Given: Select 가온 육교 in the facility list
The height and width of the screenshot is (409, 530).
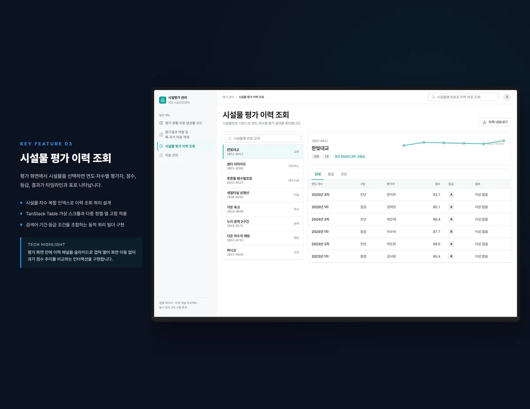Looking at the screenshot, I should point(263,209).
